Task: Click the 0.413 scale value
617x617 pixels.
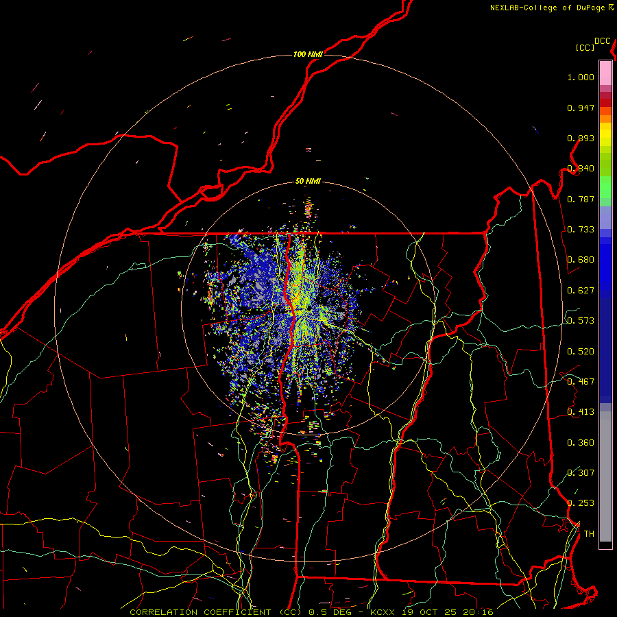Action: [x=581, y=412]
